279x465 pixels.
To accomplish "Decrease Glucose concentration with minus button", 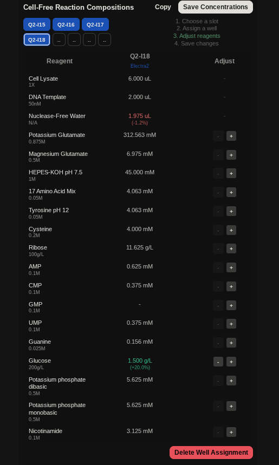I will tap(218, 362).
